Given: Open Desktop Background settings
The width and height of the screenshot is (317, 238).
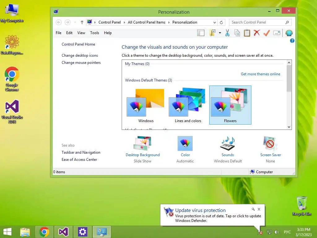Looking at the screenshot, I should pos(142,149).
